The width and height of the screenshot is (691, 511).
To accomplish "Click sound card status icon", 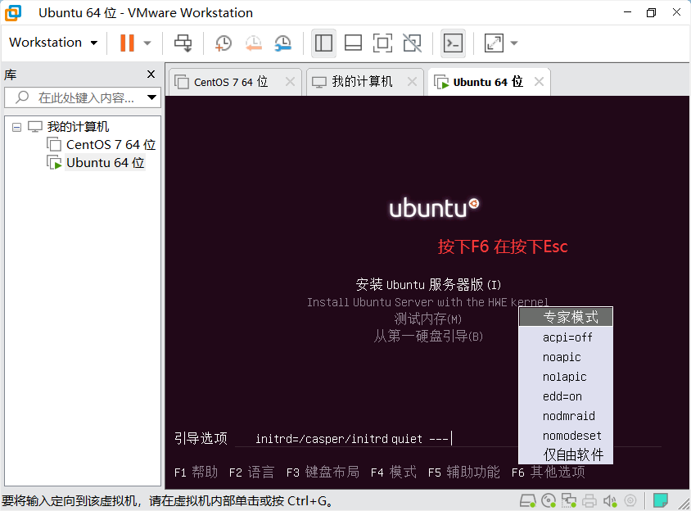I will [610, 501].
